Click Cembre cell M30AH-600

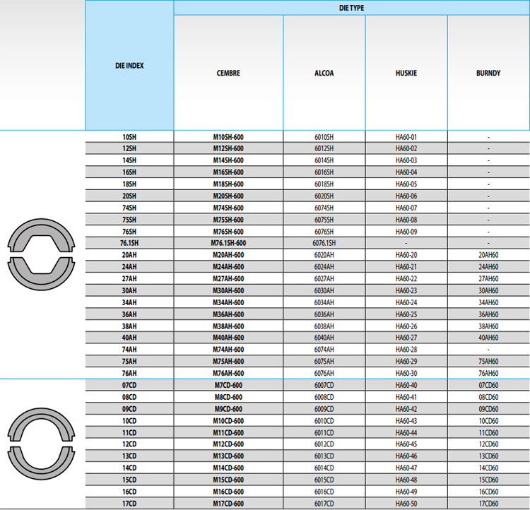228,290
